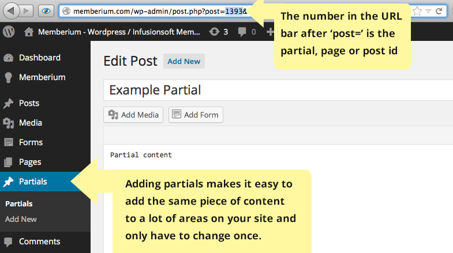
Task: Click the browser forward arrow button
Action: point(27,11)
